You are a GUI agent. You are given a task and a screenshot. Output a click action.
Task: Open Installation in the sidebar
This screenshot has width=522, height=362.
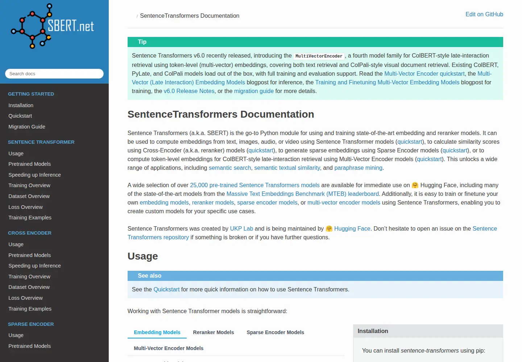point(21,105)
